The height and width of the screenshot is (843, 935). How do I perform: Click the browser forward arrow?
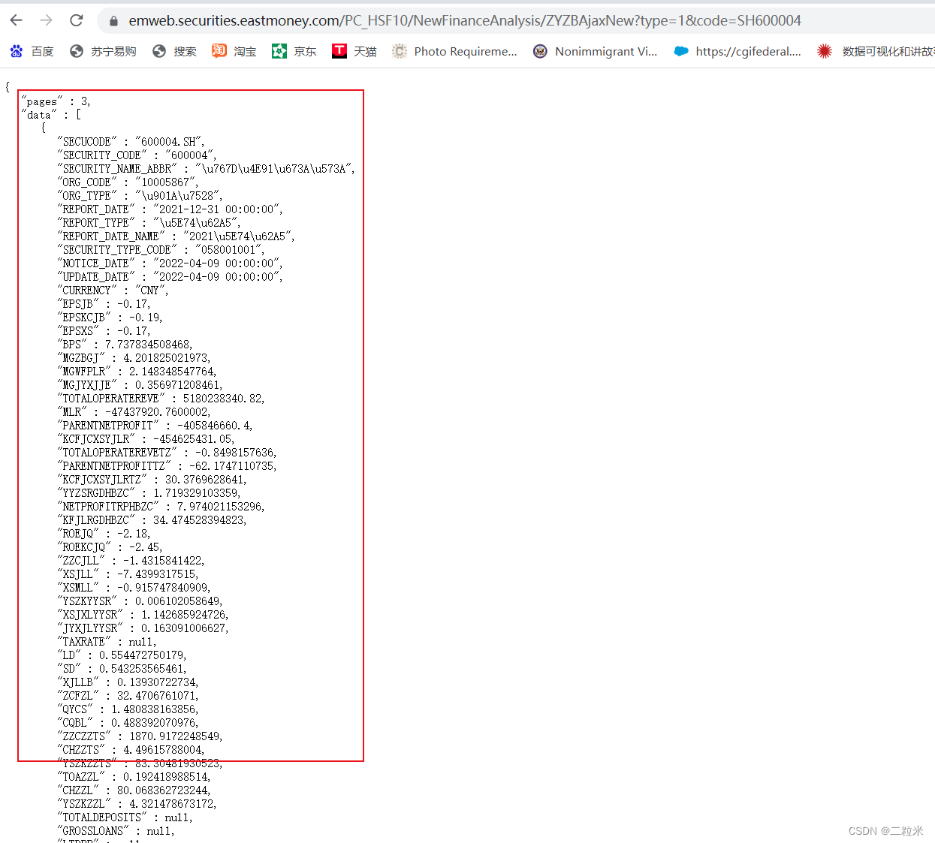pyautogui.click(x=47, y=20)
